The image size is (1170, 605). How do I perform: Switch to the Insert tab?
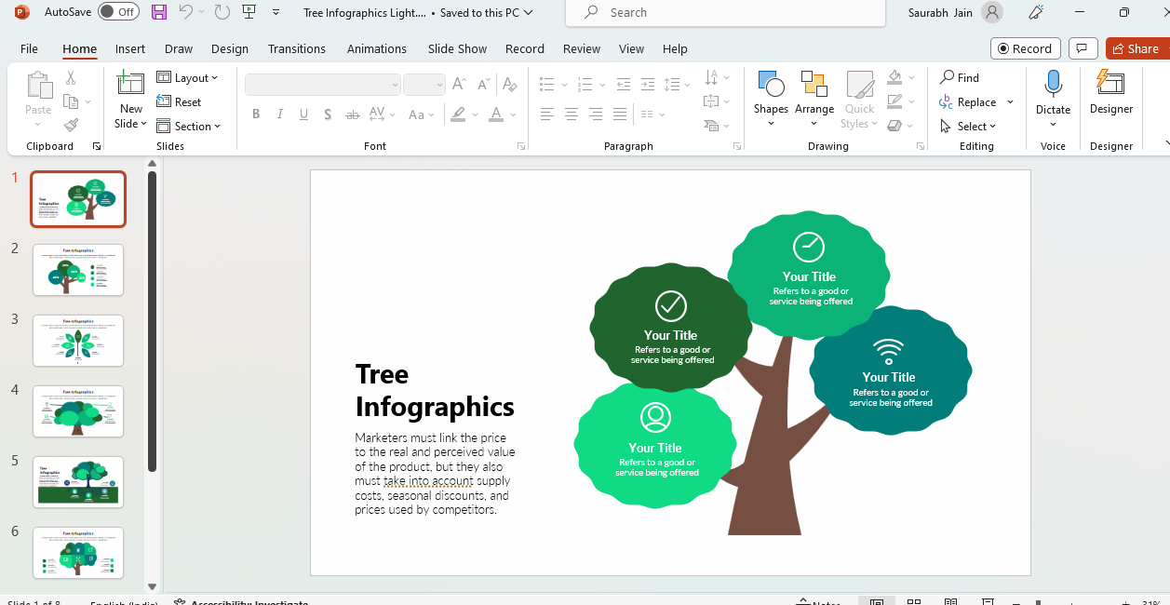coord(130,48)
